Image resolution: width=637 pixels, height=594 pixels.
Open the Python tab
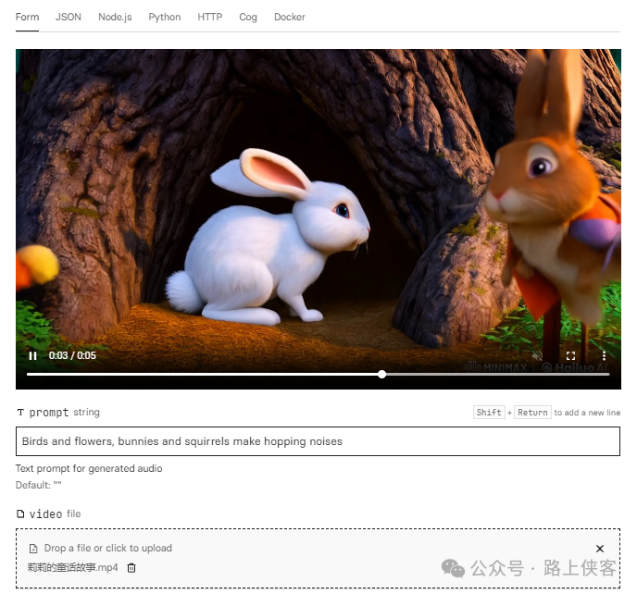click(165, 17)
